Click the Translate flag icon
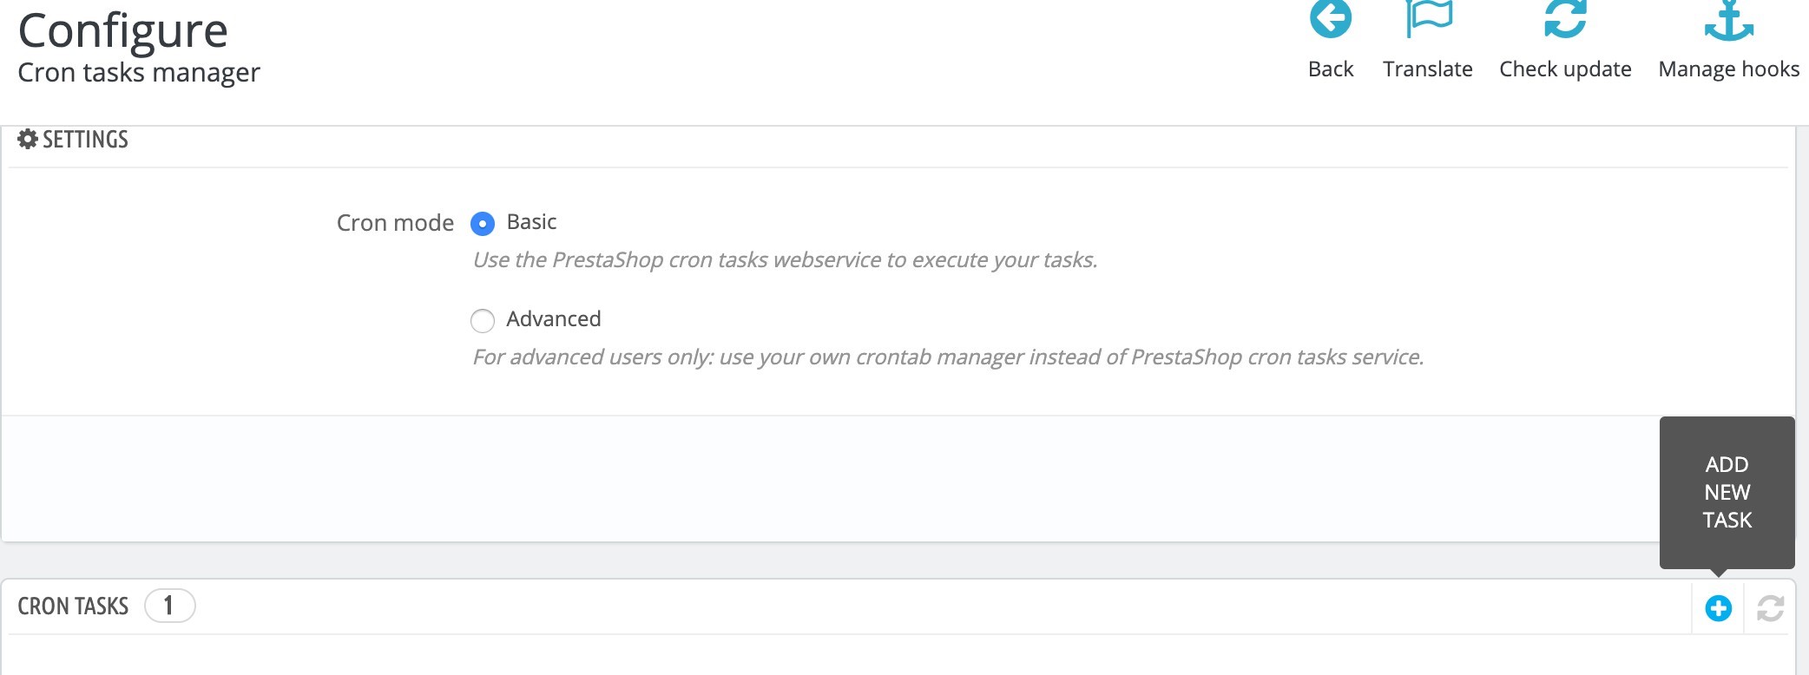Screen dimensions: 1809x675 [x=1428, y=19]
